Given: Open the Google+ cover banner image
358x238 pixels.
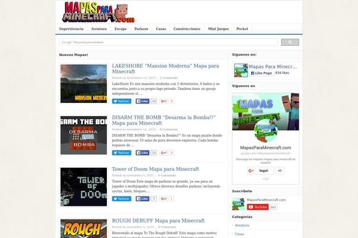Looking at the screenshot, I should click(266, 112).
